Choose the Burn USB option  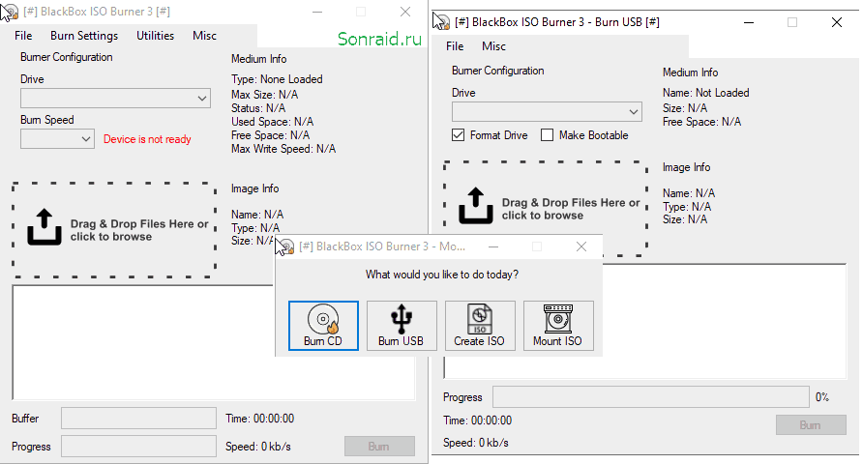point(402,326)
